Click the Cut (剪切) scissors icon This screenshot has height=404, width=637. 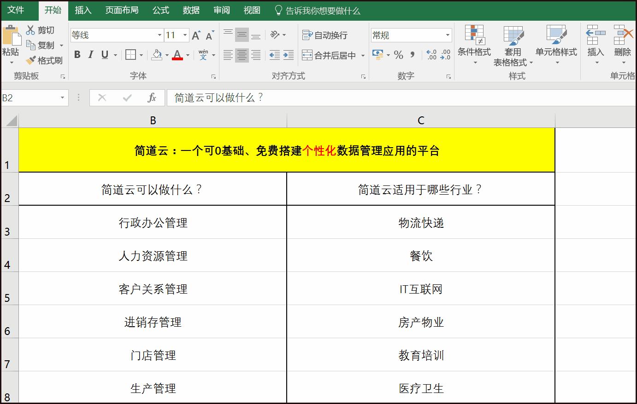click(x=31, y=30)
